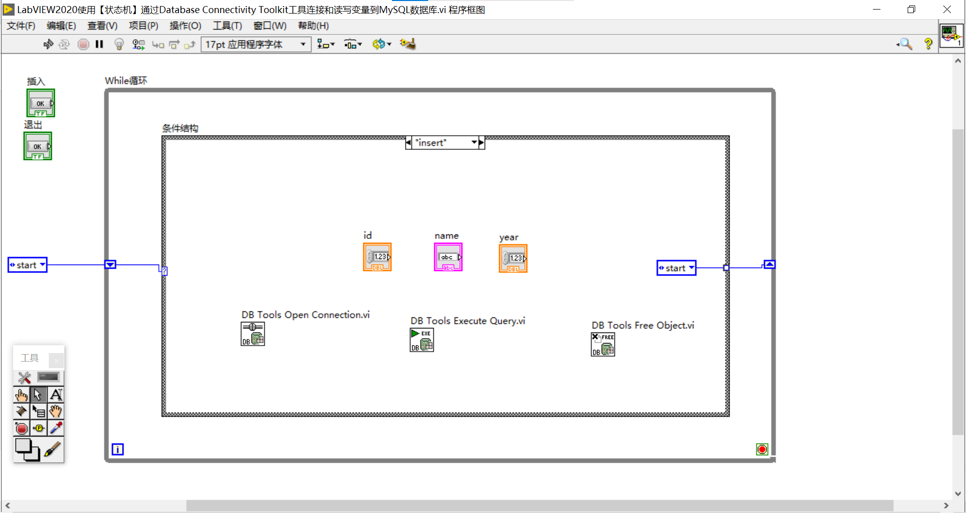This screenshot has width=966, height=513.
Task: Toggle the 退出 OK boolean control
Action: (38, 146)
